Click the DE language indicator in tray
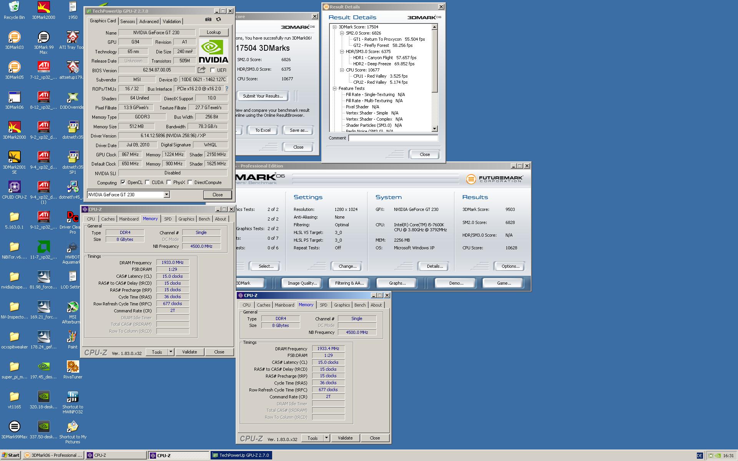This screenshot has height=461, width=738. coord(699,456)
